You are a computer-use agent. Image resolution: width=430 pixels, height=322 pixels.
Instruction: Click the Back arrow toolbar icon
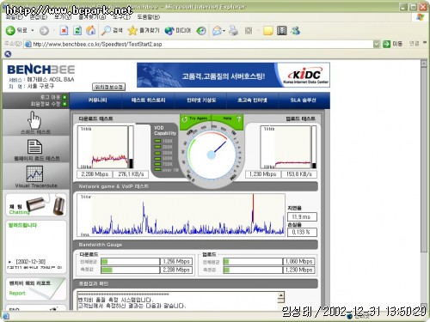coord(10,30)
